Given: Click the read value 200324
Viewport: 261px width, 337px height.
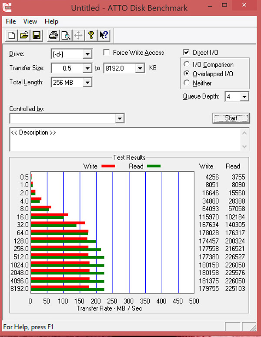Looking at the screenshot, I should [x=235, y=241].
